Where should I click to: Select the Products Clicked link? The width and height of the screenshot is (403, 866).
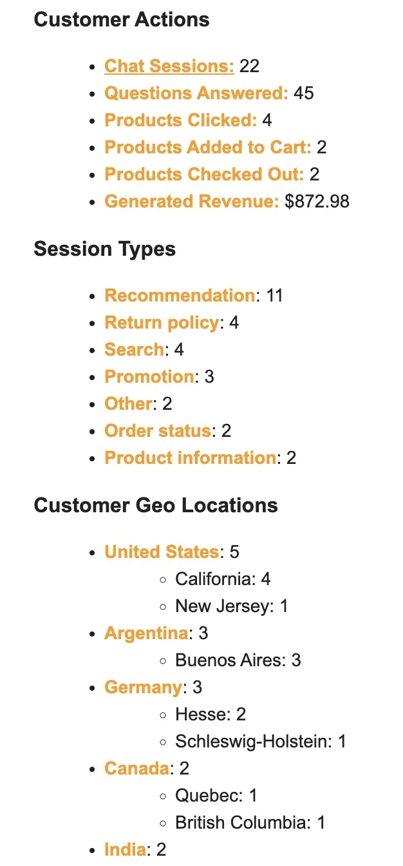coord(180,120)
